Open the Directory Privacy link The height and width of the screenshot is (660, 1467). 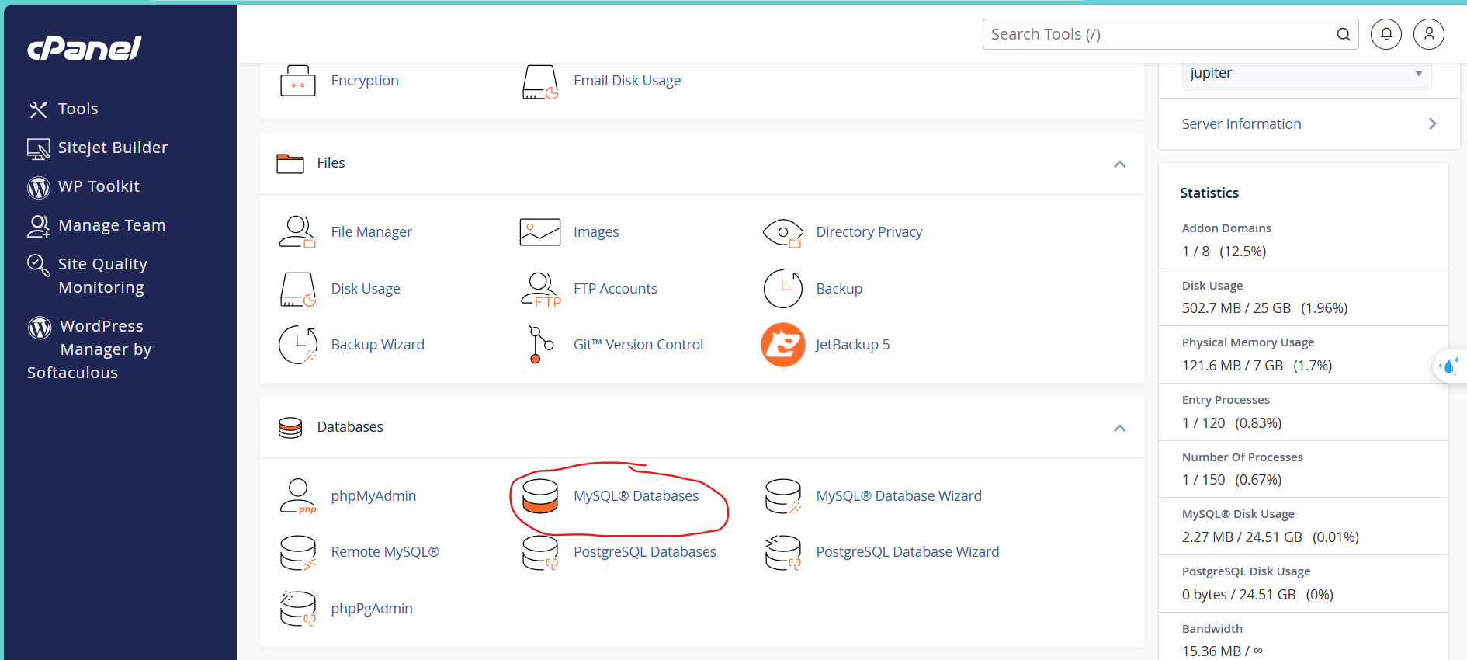[x=869, y=232]
